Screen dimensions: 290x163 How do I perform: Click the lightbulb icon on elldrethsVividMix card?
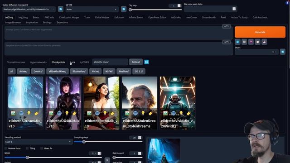point(181,113)
